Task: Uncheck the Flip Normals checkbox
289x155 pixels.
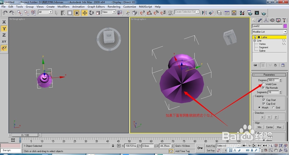Action: point(263,88)
